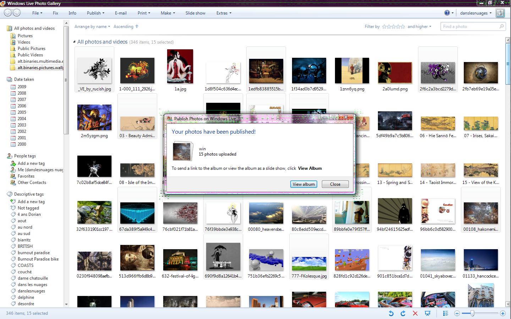Open Public Videos folder

pos(30,55)
